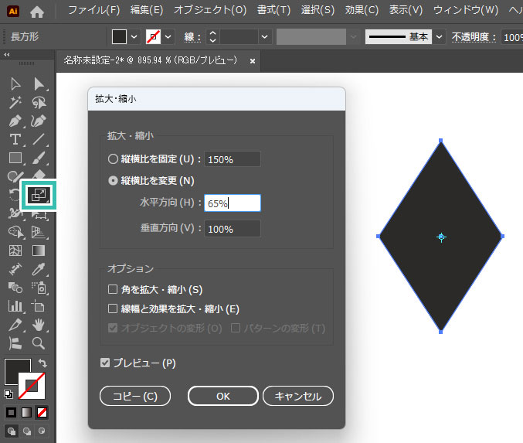Click the 垂直方向 (V) percentage field

coord(233,229)
